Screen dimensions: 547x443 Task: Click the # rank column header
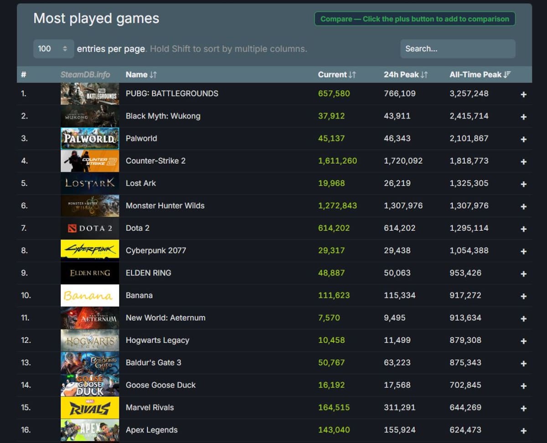coord(24,74)
